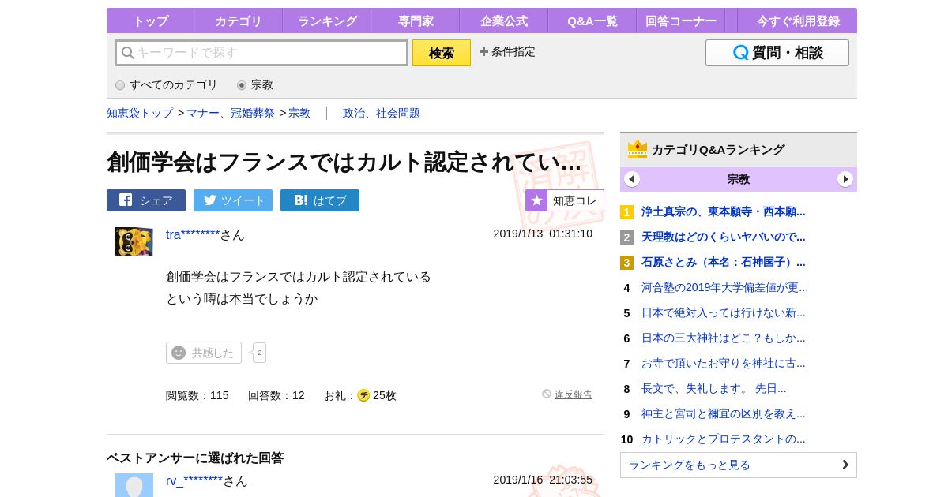This screenshot has height=497, width=948.
Task: Share the question on Facebook
Action: click(146, 200)
